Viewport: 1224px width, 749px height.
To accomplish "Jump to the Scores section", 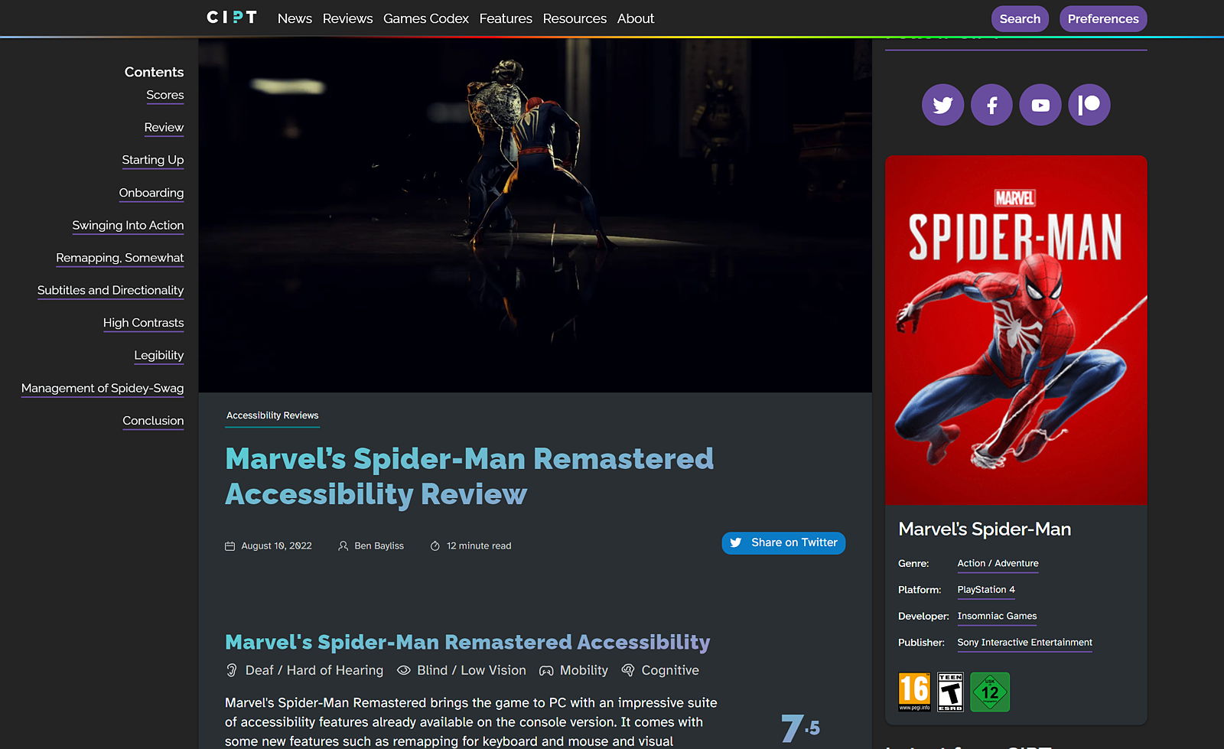I will (165, 95).
